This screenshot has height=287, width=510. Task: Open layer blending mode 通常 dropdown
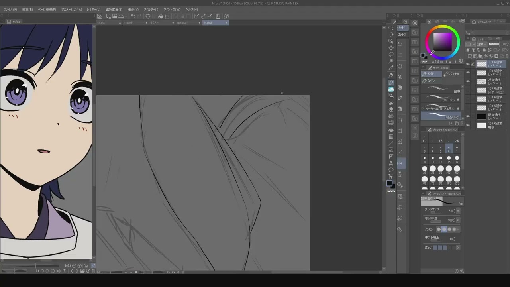481,45
